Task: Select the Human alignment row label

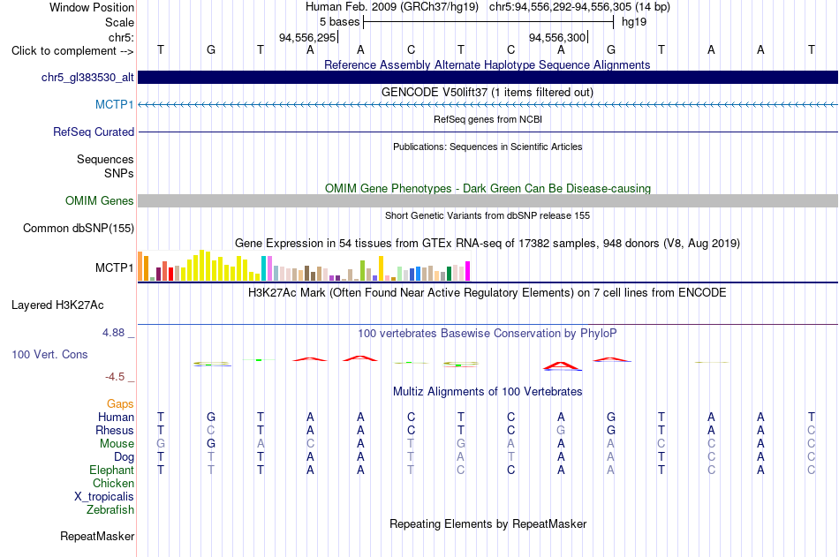Action: [x=116, y=417]
